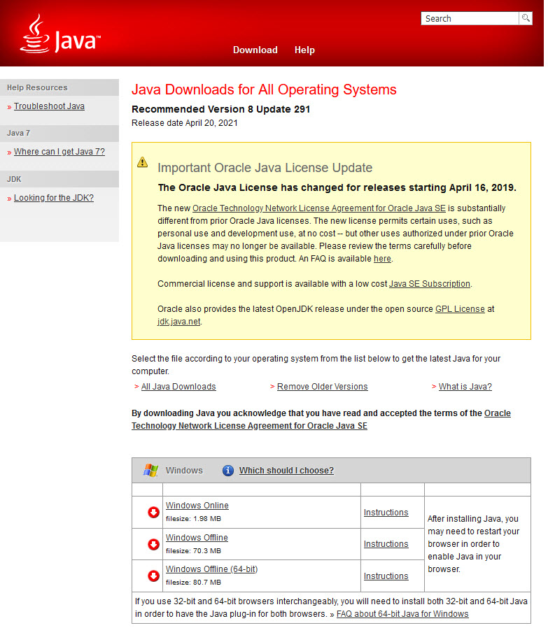Open Where can I get Java 7 link
548x628 pixels.
pos(59,152)
